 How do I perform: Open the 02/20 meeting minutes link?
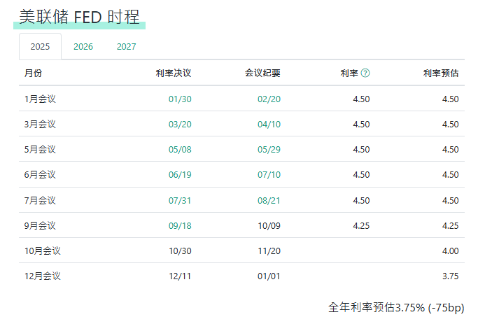269,99
